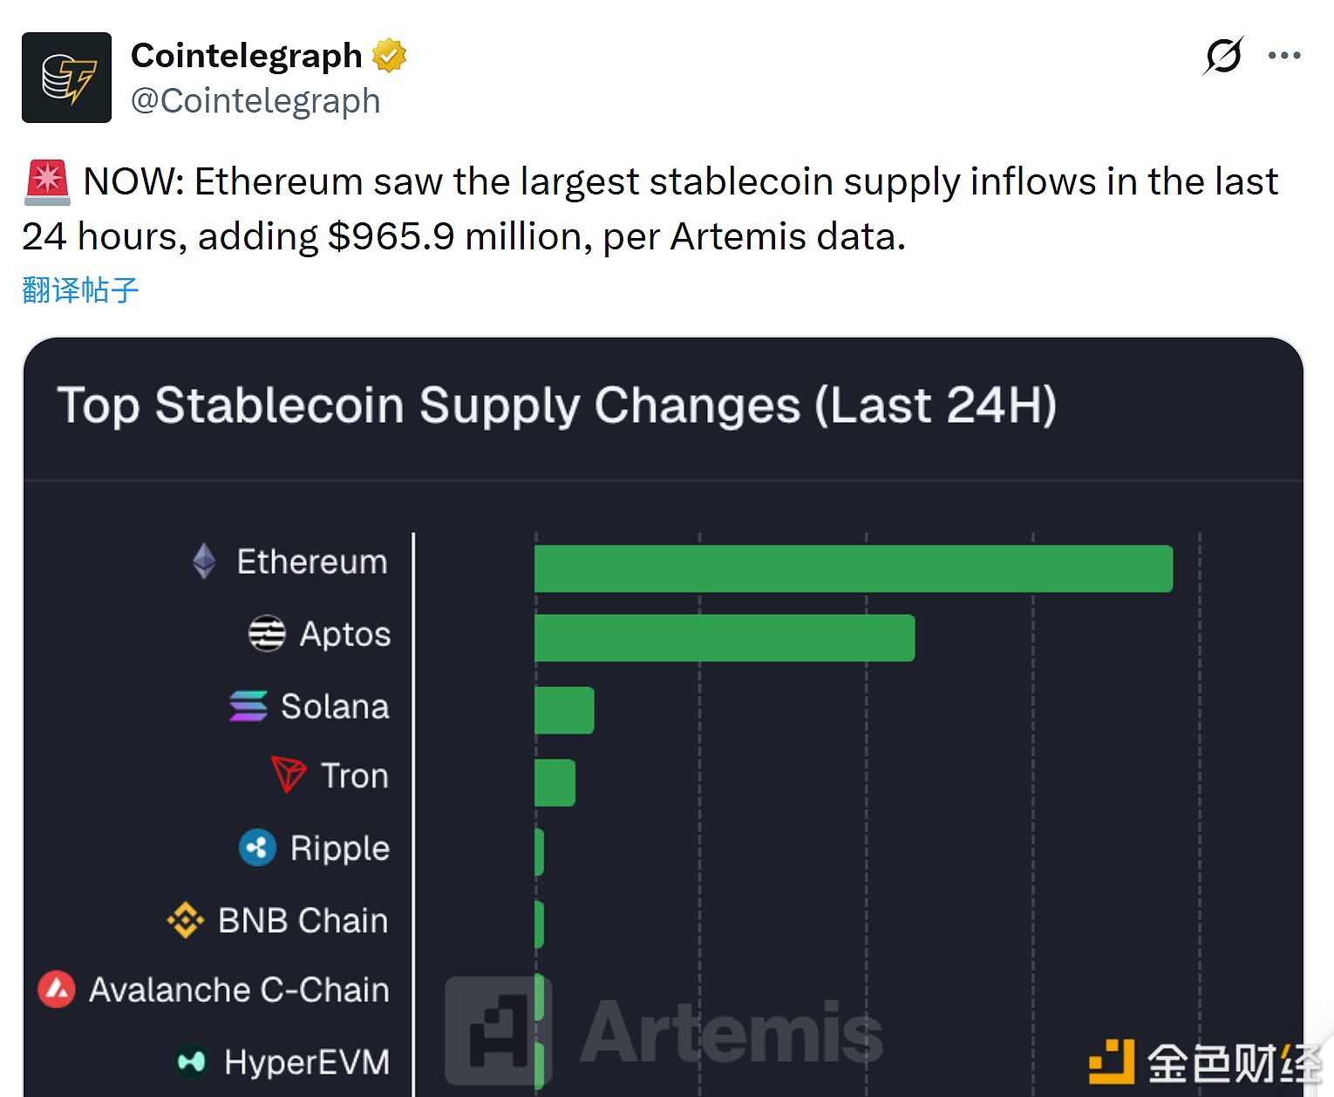
Task: Click the red Tron logo icon
Action: [289, 774]
